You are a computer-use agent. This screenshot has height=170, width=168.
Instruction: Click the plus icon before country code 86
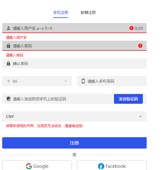[8, 81]
